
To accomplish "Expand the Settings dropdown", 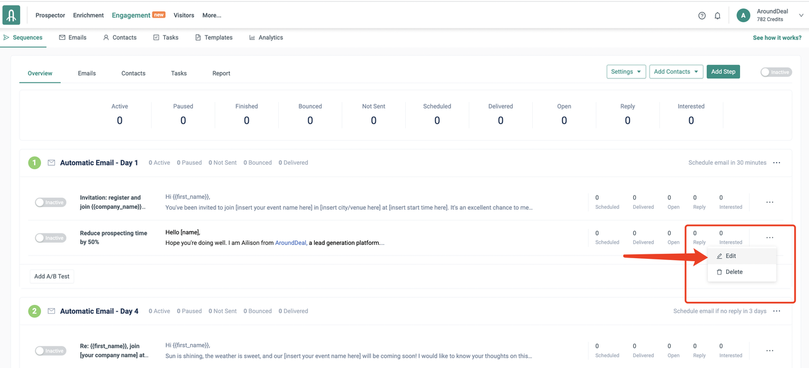I will pos(626,72).
